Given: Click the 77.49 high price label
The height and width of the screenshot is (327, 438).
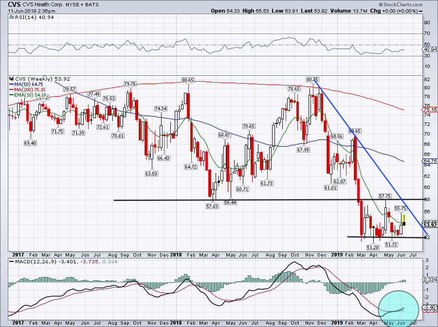Looking at the screenshot, I should [x=94, y=94].
